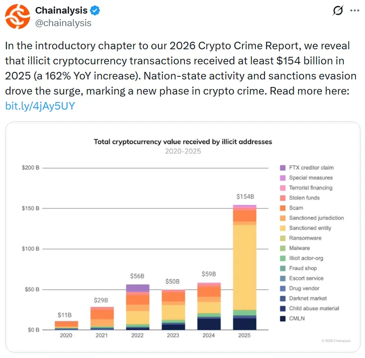Click the Chainalysis display name

[x=61, y=11]
